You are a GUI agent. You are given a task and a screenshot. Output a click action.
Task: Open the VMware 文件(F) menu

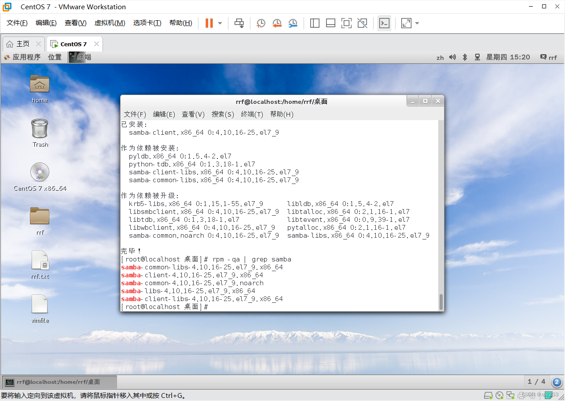[x=17, y=23]
